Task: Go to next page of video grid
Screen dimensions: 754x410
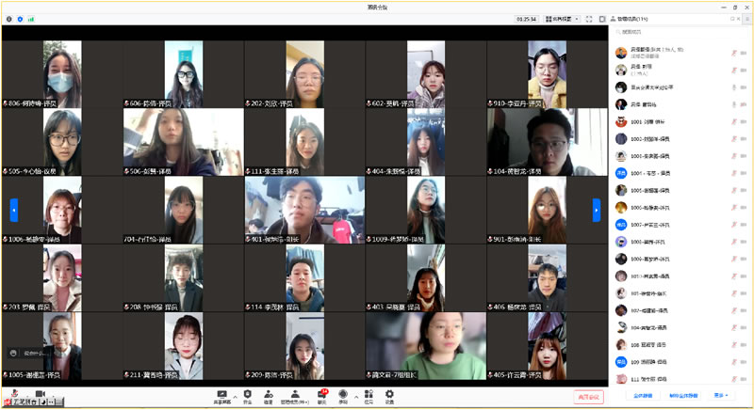Action: tap(596, 210)
